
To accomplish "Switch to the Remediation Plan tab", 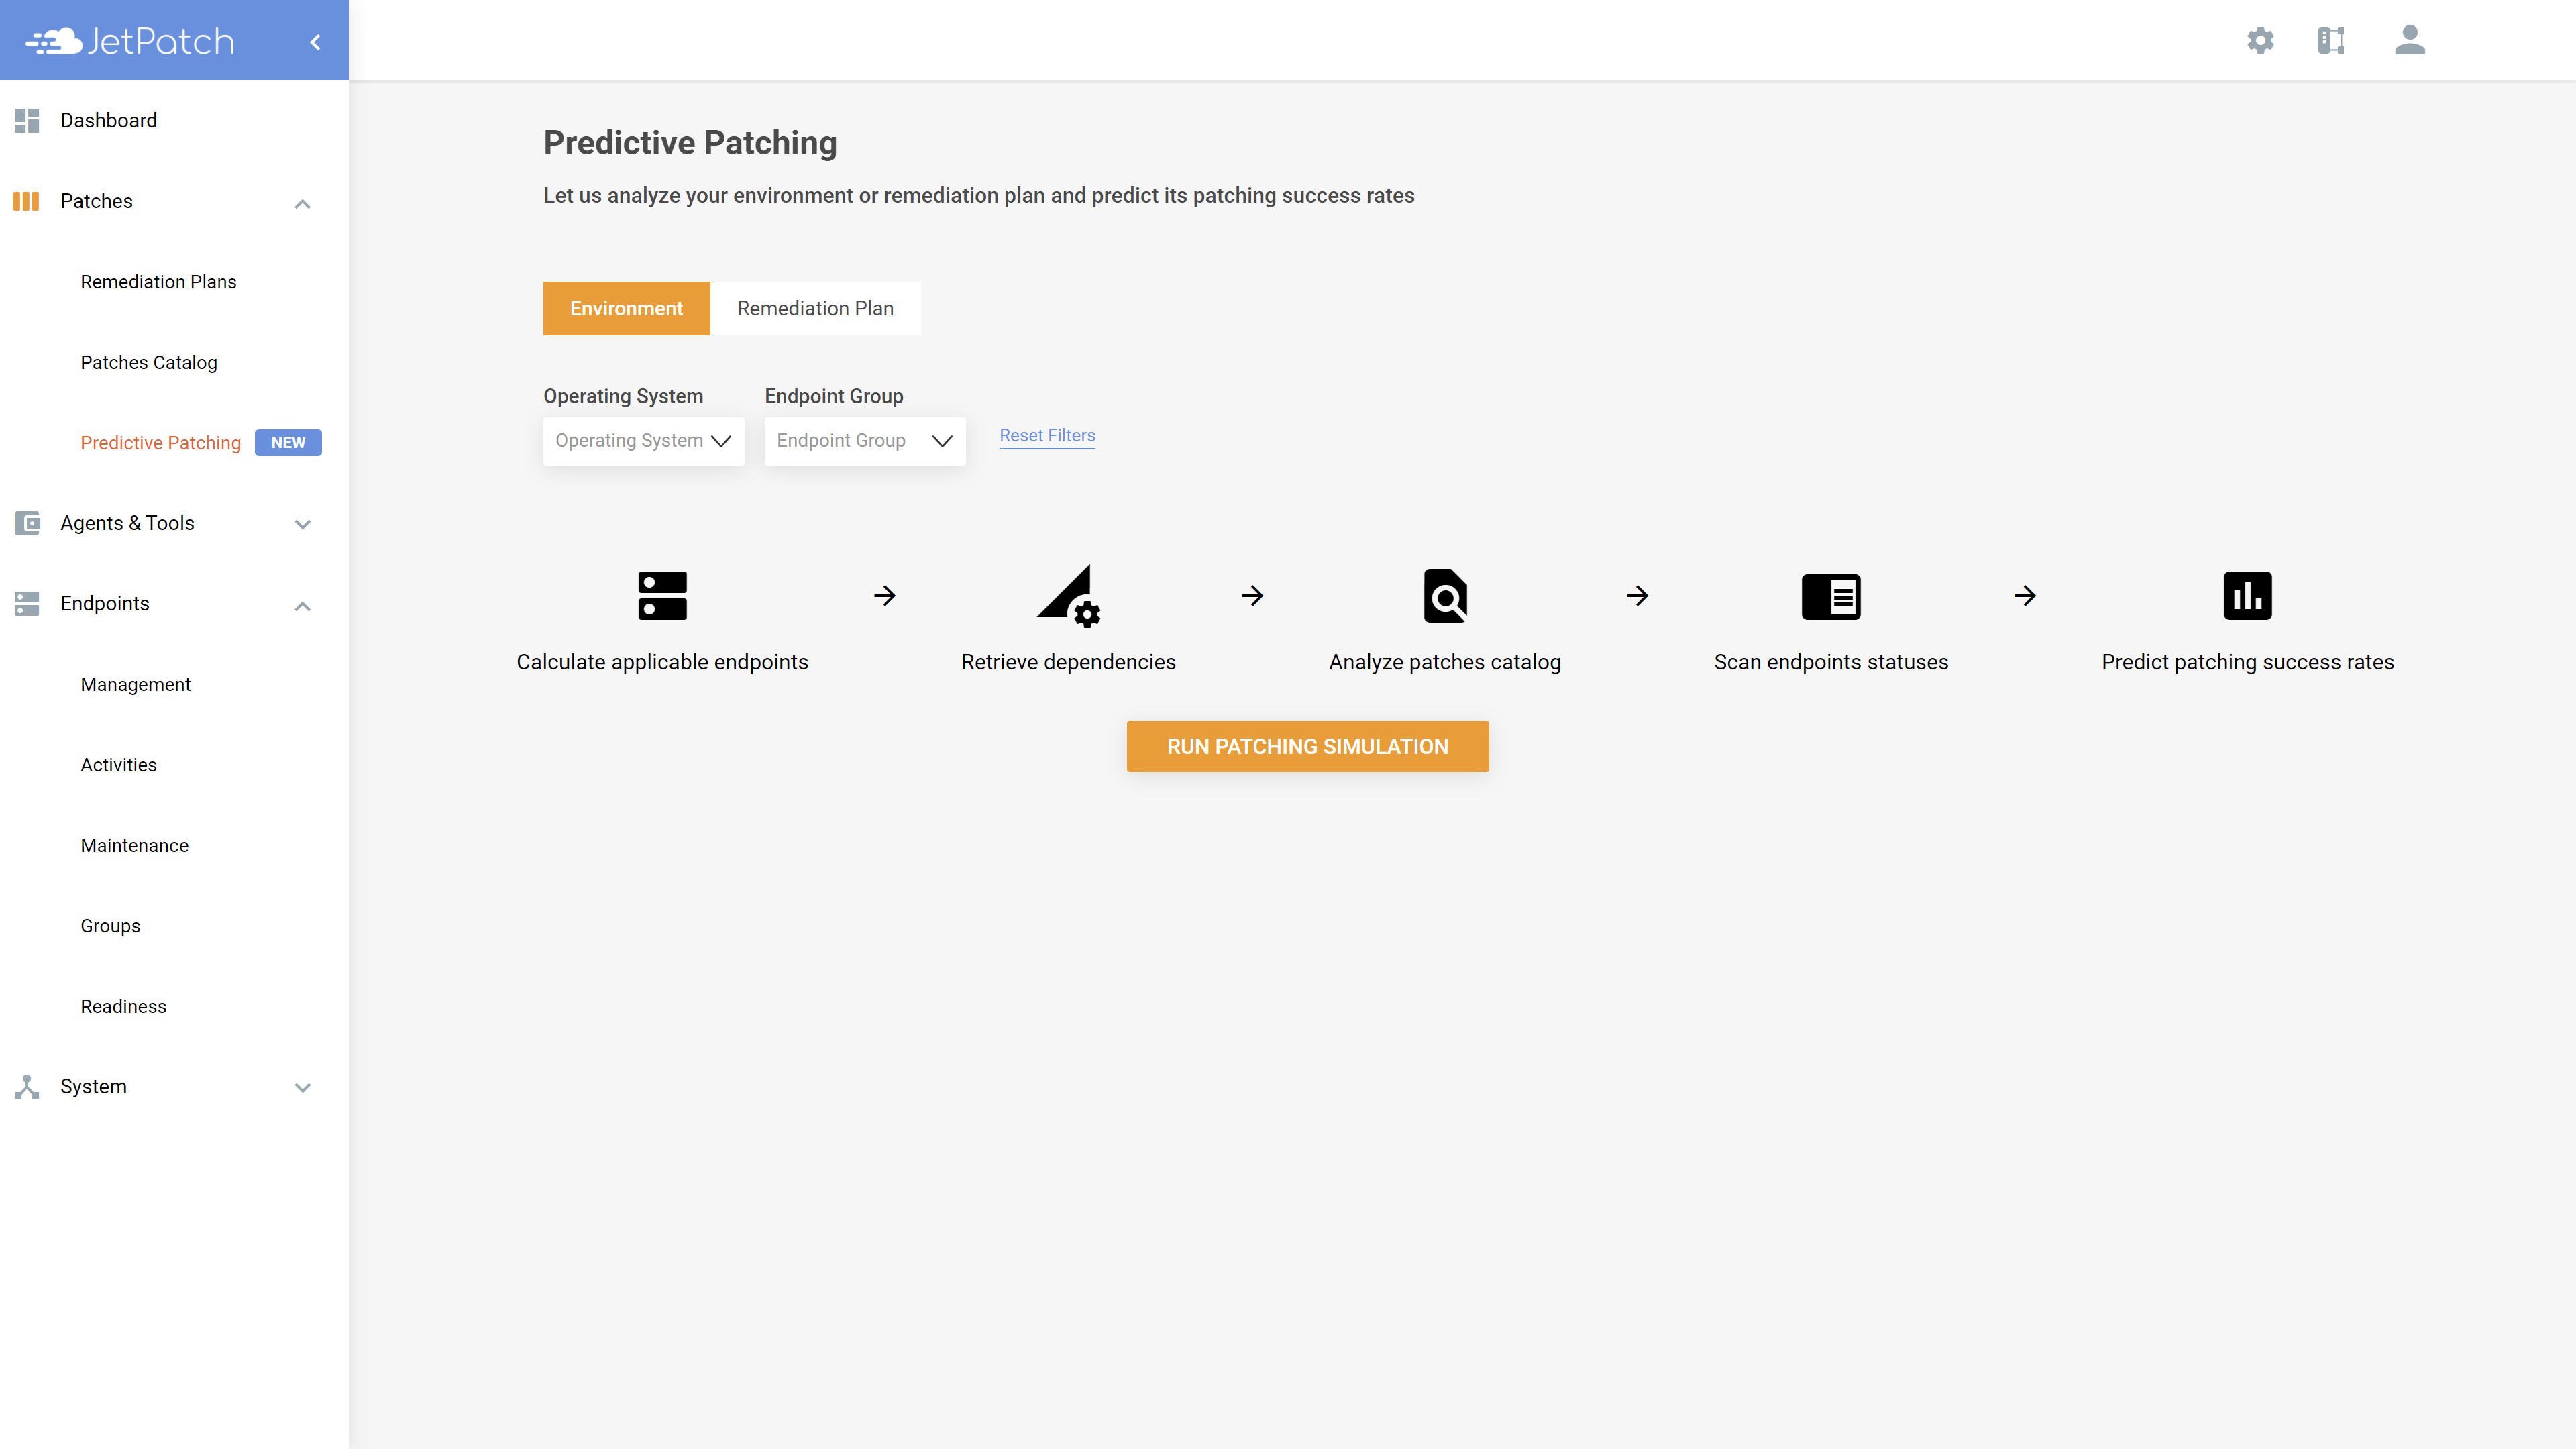I will [x=815, y=308].
